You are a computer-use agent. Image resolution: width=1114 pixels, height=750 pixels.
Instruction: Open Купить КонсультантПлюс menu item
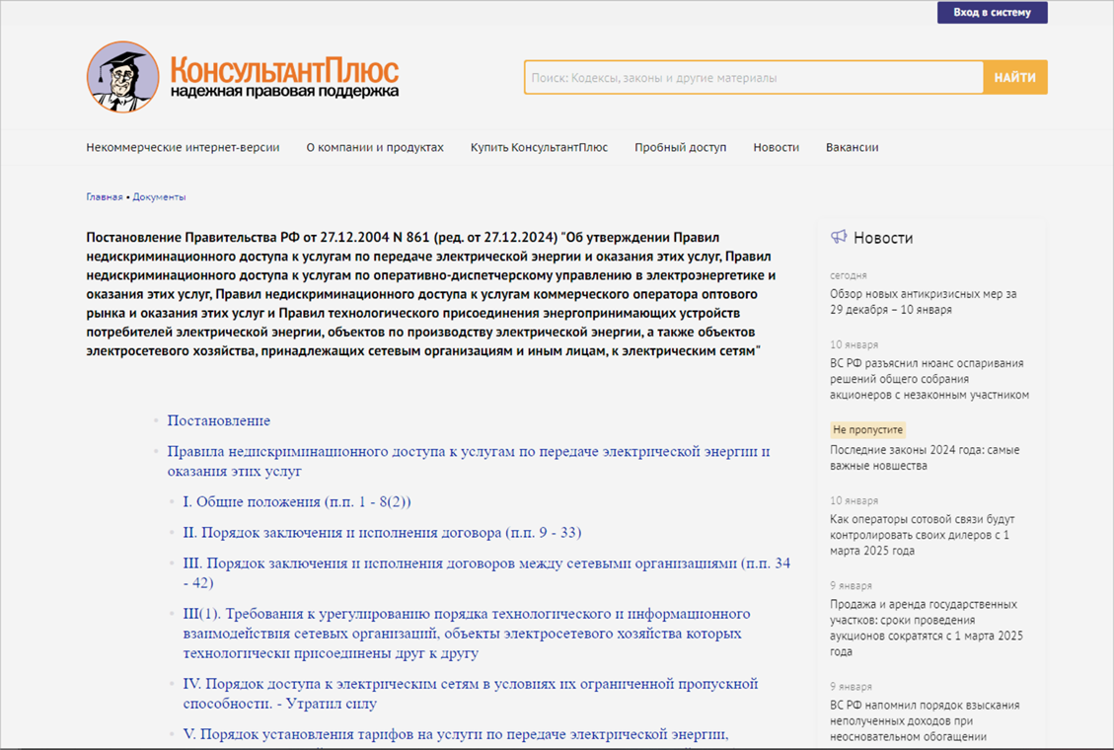(538, 146)
